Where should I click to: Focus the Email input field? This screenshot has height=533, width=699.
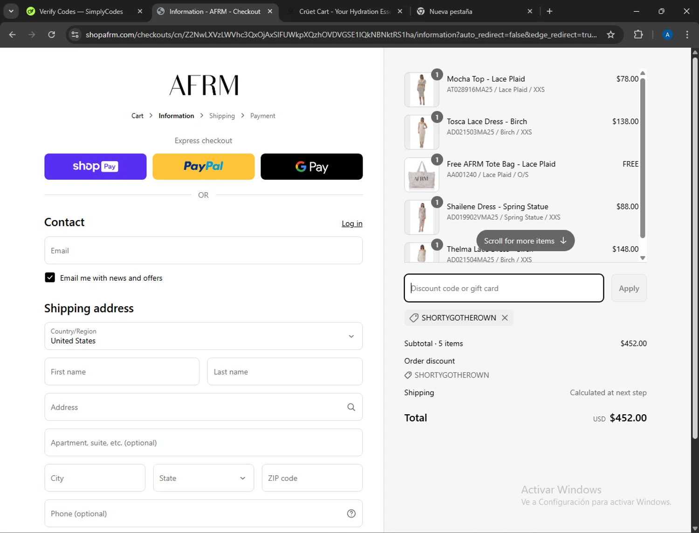(204, 250)
